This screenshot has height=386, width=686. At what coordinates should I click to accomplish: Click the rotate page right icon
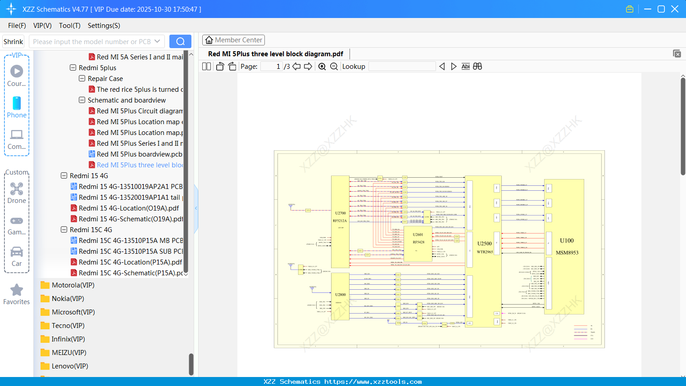(x=232, y=66)
